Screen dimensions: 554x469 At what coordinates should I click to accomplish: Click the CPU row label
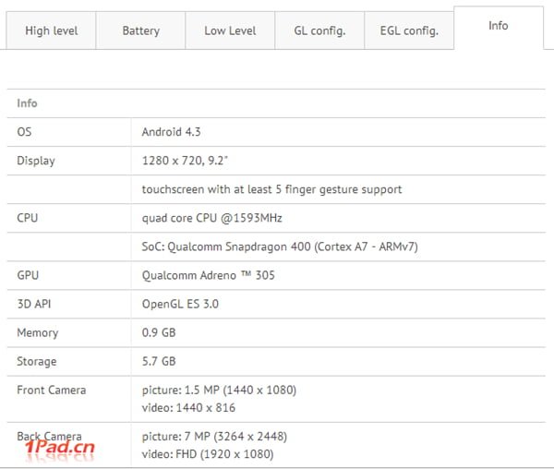click(x=27, y=218)
